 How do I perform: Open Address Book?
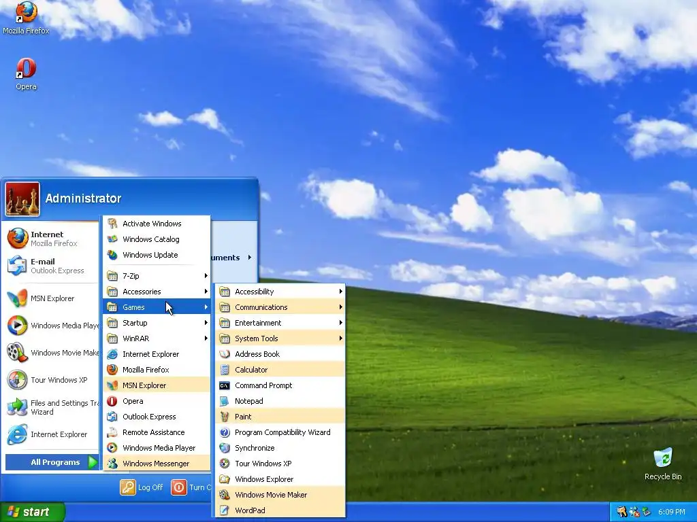click(280, 353)
